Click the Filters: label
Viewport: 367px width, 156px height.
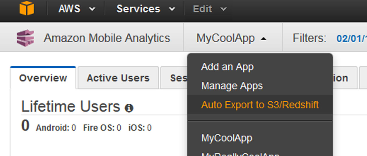coord(309,38)
